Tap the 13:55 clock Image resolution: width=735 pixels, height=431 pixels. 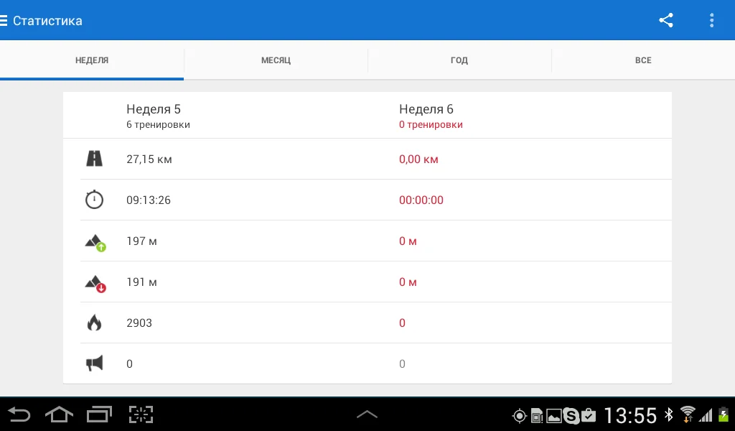point(630,415)
